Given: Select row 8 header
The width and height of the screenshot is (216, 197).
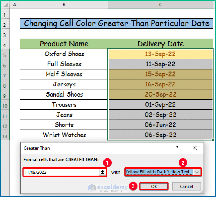Looking at the screenshot, I should tap(5, 84).
